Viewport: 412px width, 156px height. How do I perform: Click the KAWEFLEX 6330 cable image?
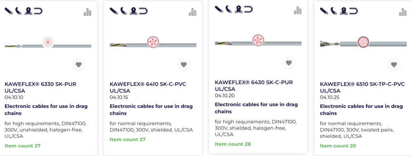click(x=48, y=43)
